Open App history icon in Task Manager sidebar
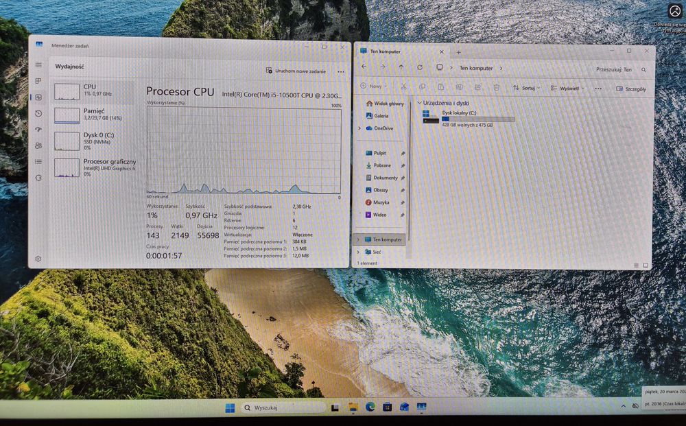 tap(38, 113)
